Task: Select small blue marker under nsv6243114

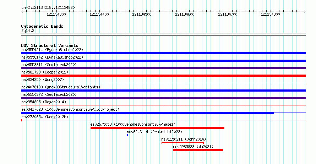Action: 127,135
